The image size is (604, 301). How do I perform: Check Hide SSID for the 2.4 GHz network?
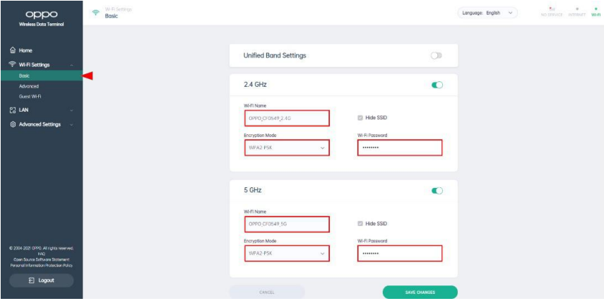(x=361, y=117)
